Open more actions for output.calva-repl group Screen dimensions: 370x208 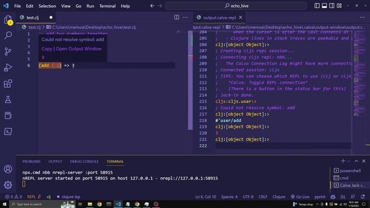[x=362, y=17]
